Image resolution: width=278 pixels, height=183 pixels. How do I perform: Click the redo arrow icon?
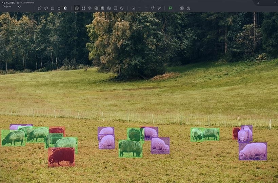[x=146, y=8]
